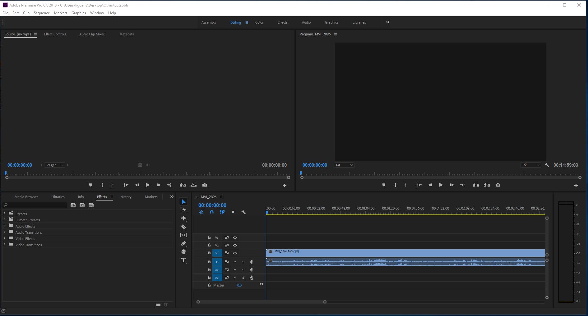
Task: Open Timeline Display Settings with the wrench icon
Action: pos(244,212)
